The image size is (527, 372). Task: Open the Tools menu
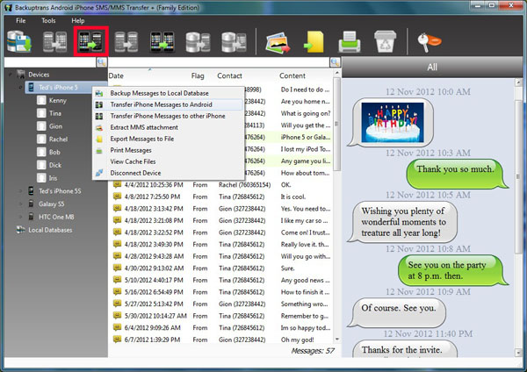point(48,20)
